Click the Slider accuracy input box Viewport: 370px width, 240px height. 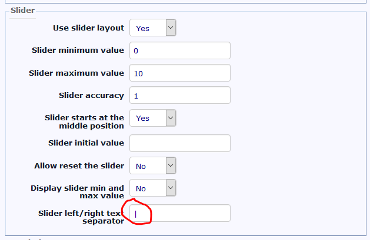(179, 95)
